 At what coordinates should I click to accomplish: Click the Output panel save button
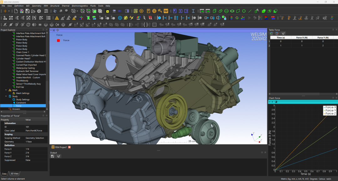click(52, 156)
